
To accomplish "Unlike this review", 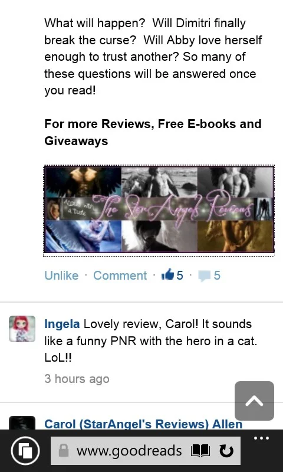I will pyautogui.click(x=61, y=276).
